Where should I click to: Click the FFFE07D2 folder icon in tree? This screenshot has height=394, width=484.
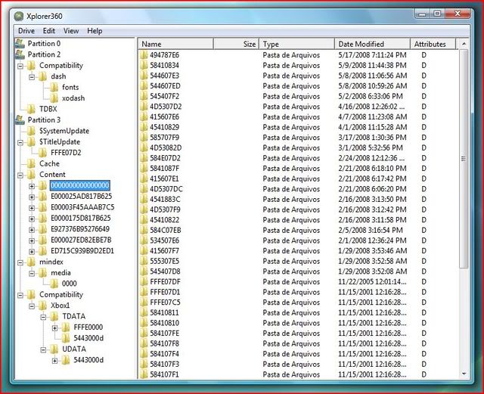42,153
